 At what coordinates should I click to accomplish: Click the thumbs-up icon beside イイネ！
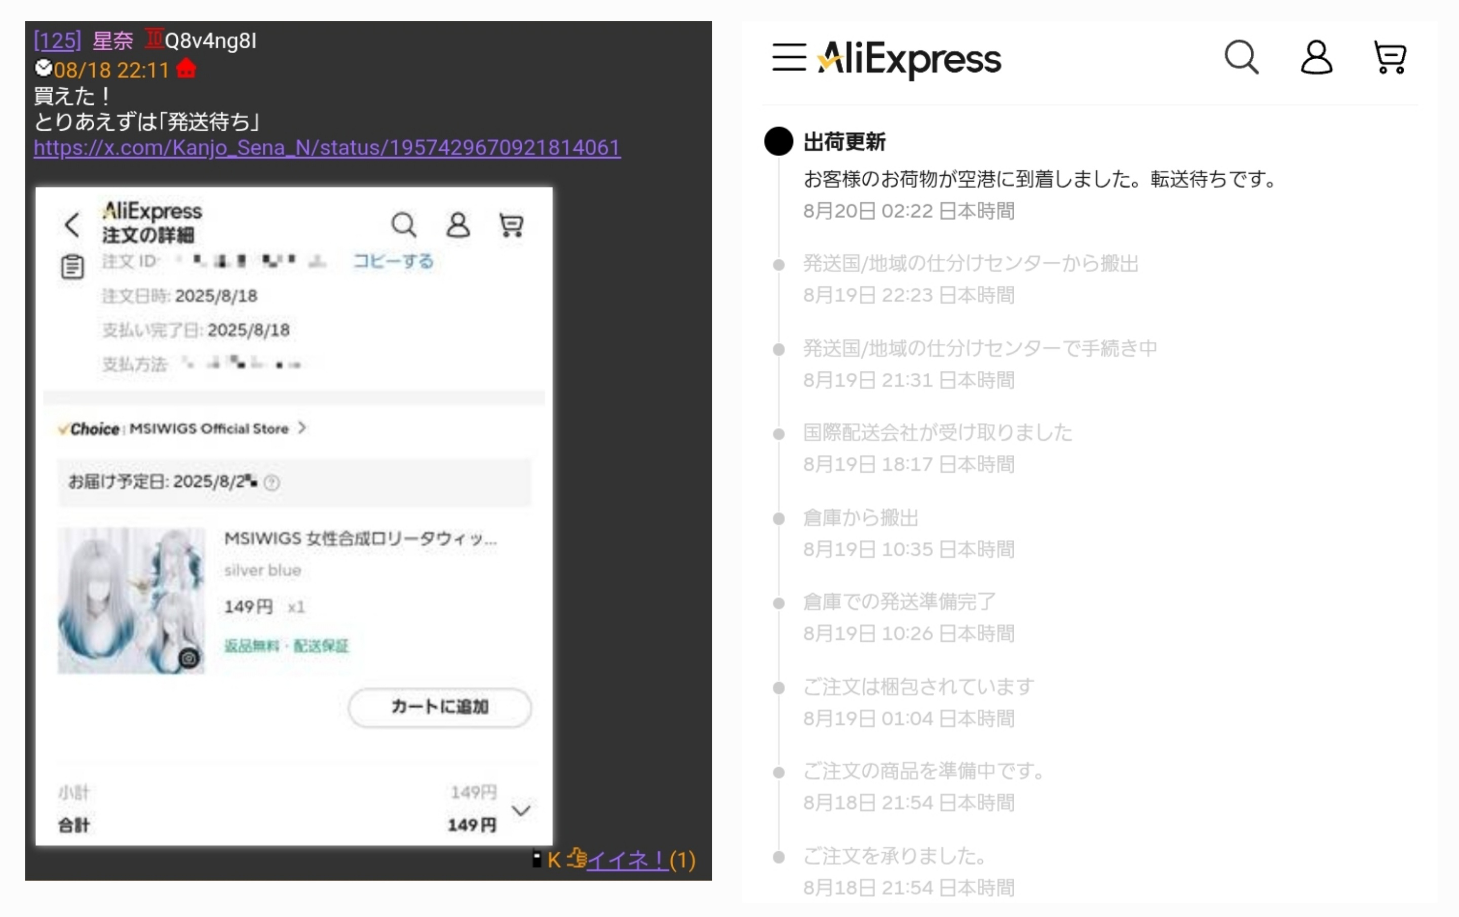pos(577,858)
